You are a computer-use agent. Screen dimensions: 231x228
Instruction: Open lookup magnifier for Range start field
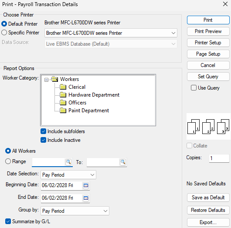pyautogui.click(x=68, y=162)
